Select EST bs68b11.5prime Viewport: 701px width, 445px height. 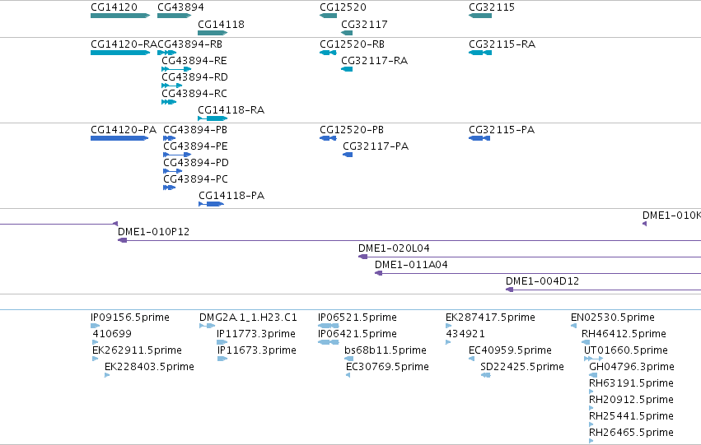point(349,359)
